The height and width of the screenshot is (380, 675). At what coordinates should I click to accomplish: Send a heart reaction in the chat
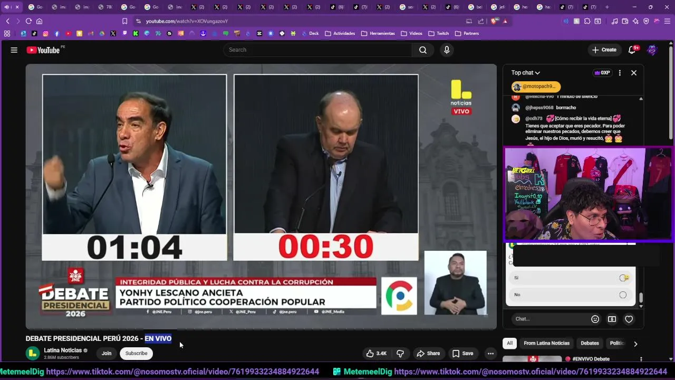(629, 319)
